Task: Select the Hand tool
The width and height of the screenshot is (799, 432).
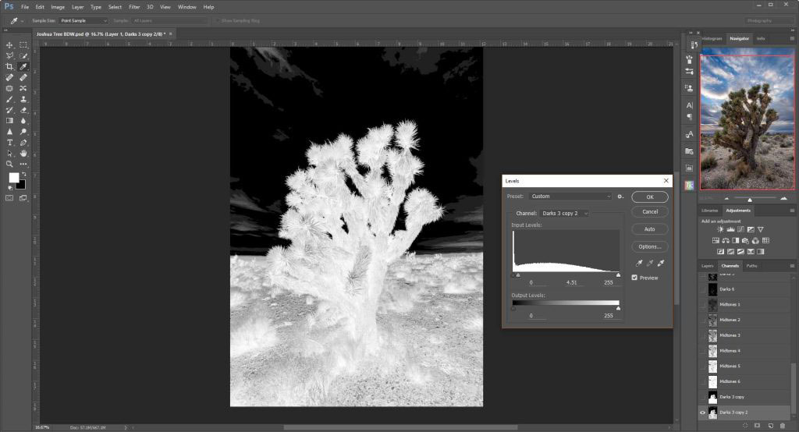Action: point(23,154)
